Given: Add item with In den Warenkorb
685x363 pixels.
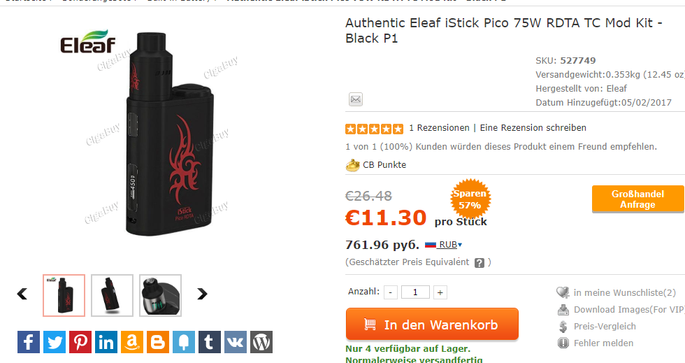Looking at the screenshot, I should pyautogui.click(x=432, y=324).
